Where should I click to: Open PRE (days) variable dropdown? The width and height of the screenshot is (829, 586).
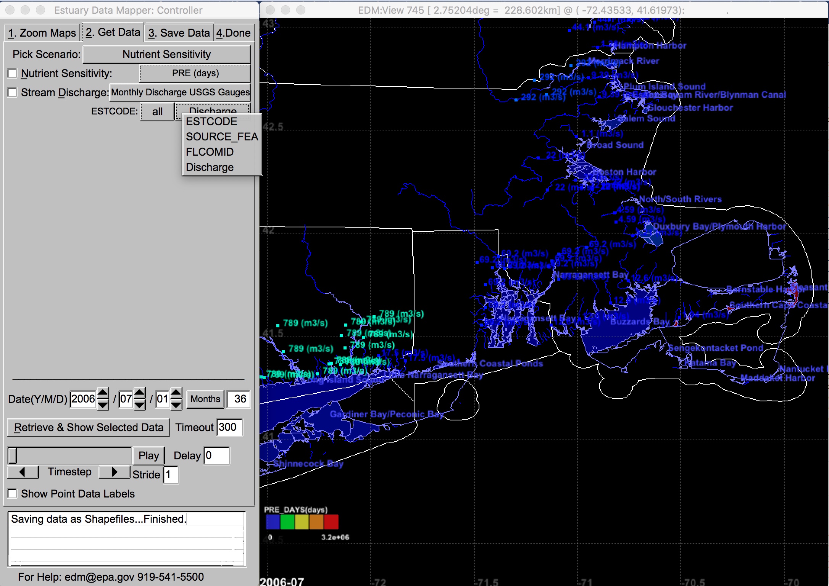[x=195, y=73]
